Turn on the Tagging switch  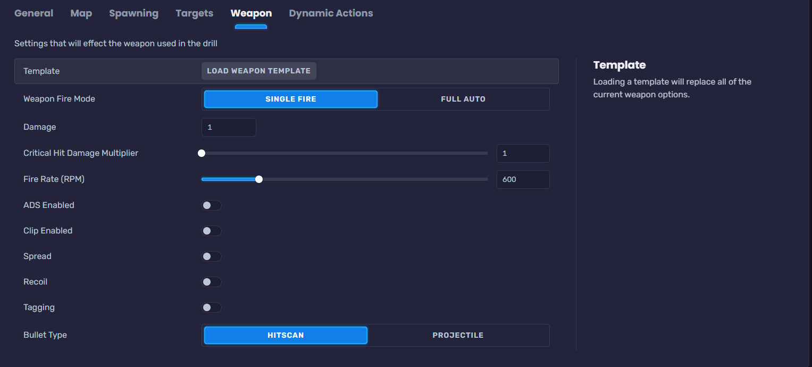point(211,307)
